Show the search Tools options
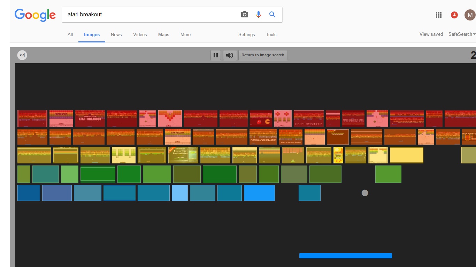This screenshot has width=476, height=267. [271, 34]
